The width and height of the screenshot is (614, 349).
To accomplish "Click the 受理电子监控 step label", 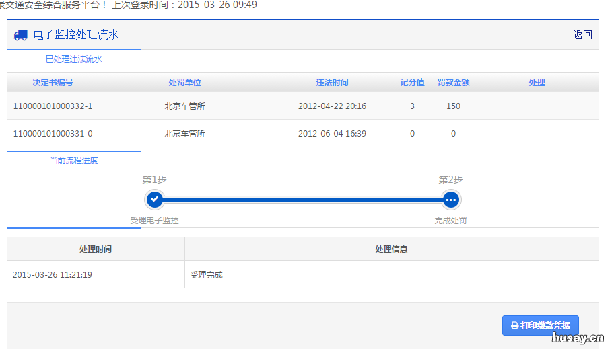I will pos(154,221).
